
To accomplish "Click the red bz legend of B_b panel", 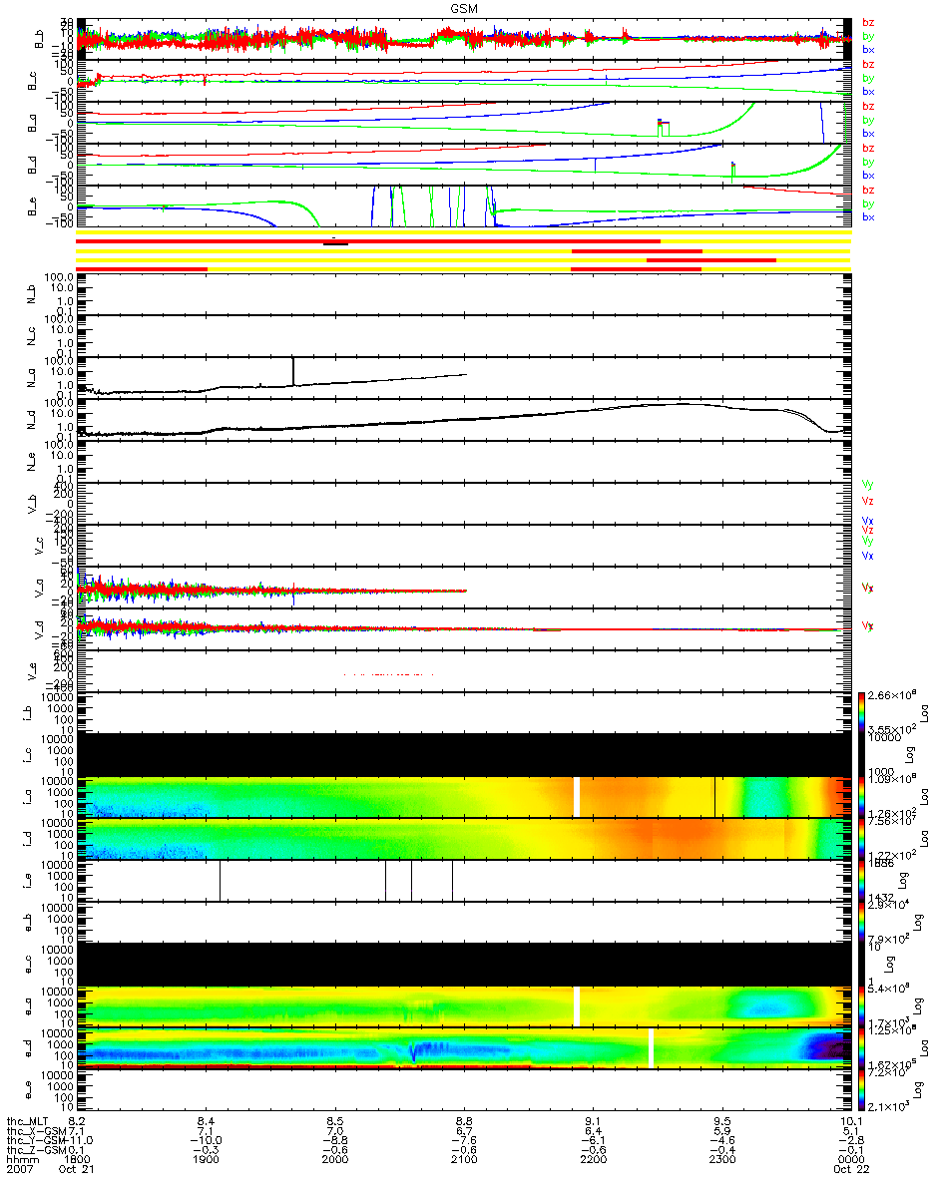I will click(868, 22).
